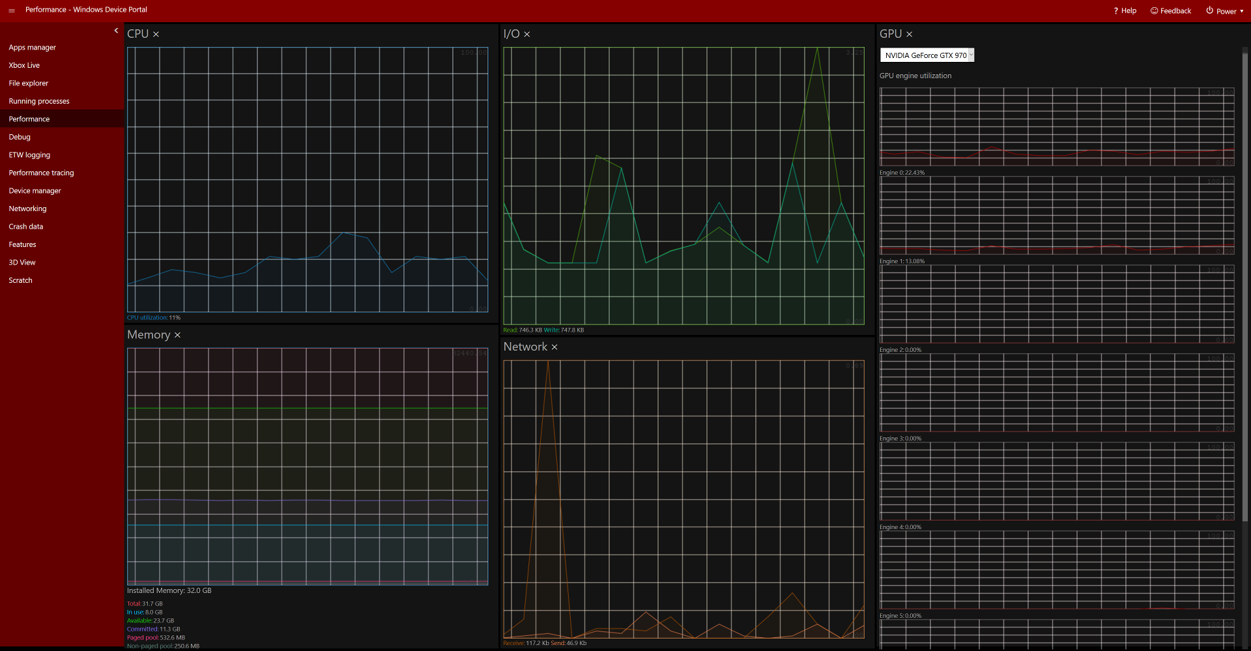Select the Network Receive/Send values text
Viewport: 1251px width, 651px height.
545,644
